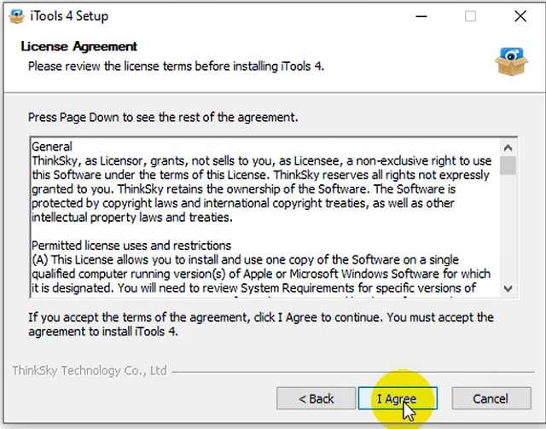Open the iTools title bar system icon
Image resolution: width=546 pixels, height=429 pixels.
(x=16, y=16)
